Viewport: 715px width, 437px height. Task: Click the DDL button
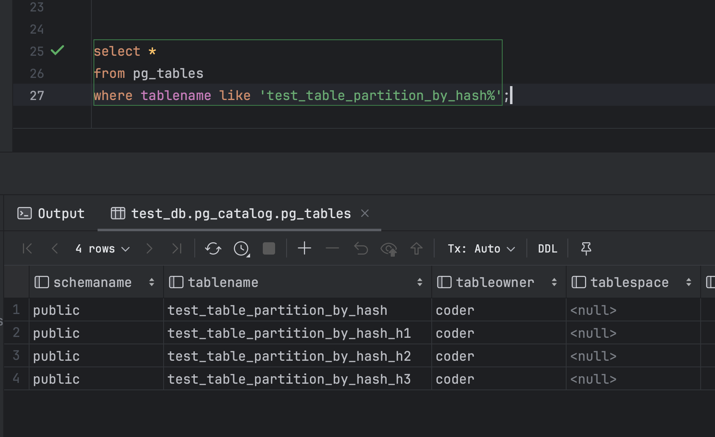[x=548, y=249]
